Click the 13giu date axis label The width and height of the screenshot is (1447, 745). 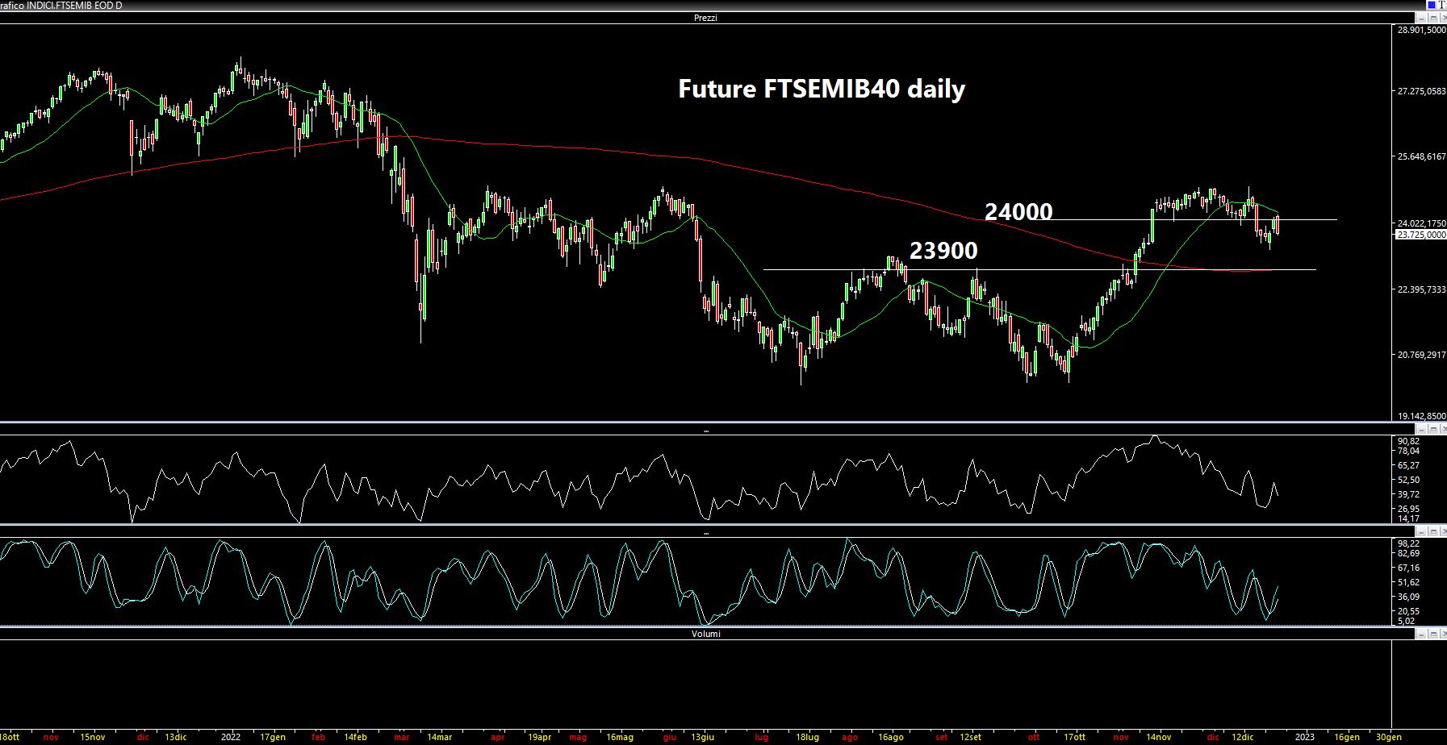tap(702, 737)
